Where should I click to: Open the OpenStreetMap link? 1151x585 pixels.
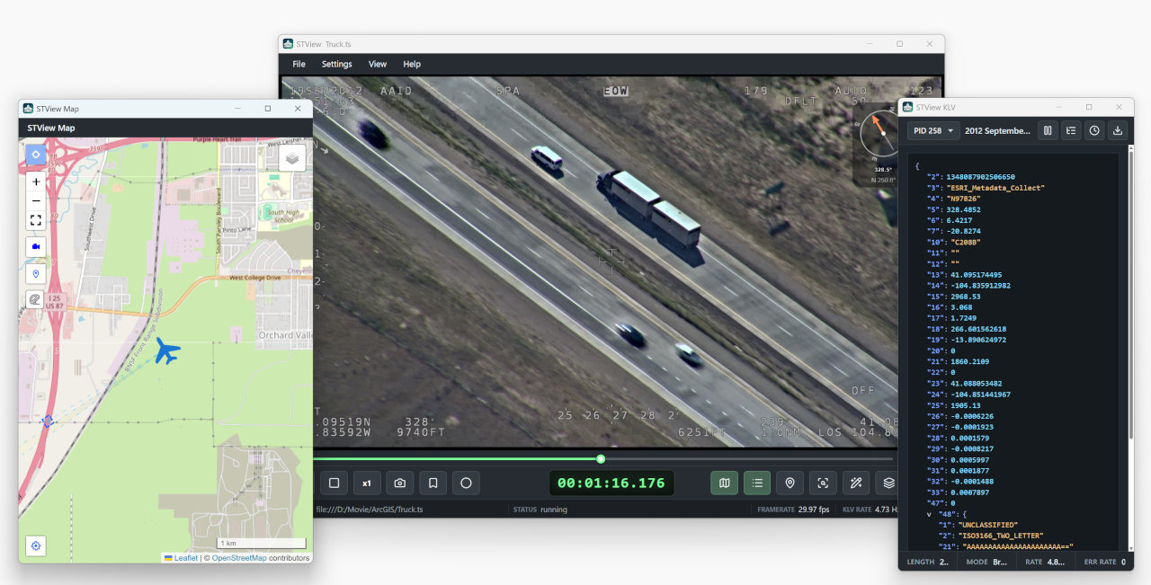(239, 558)
